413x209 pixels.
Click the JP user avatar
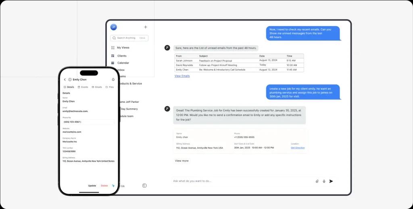click(x=114, y=27)
